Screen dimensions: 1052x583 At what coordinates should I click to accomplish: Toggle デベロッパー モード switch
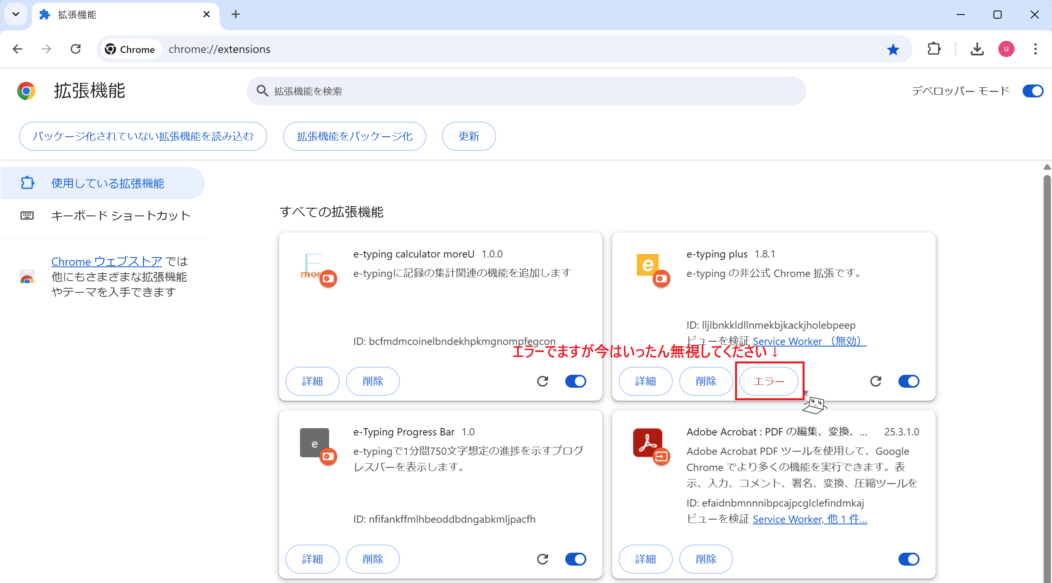[x=1033, y=91]
